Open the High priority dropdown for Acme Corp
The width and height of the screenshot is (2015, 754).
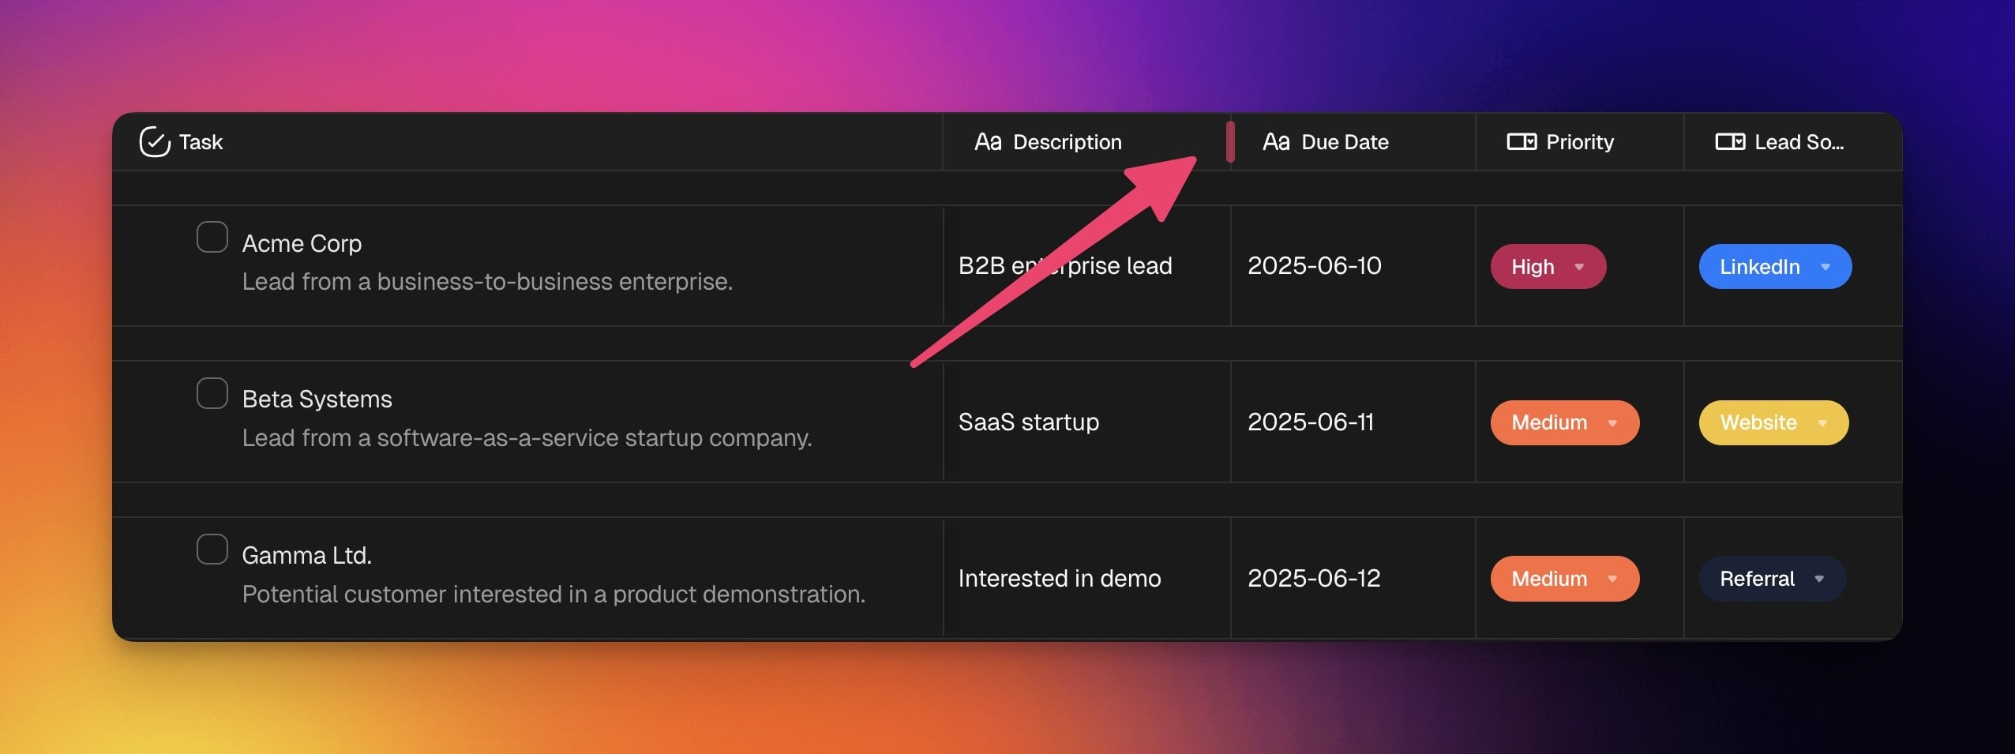(1548, 267)
